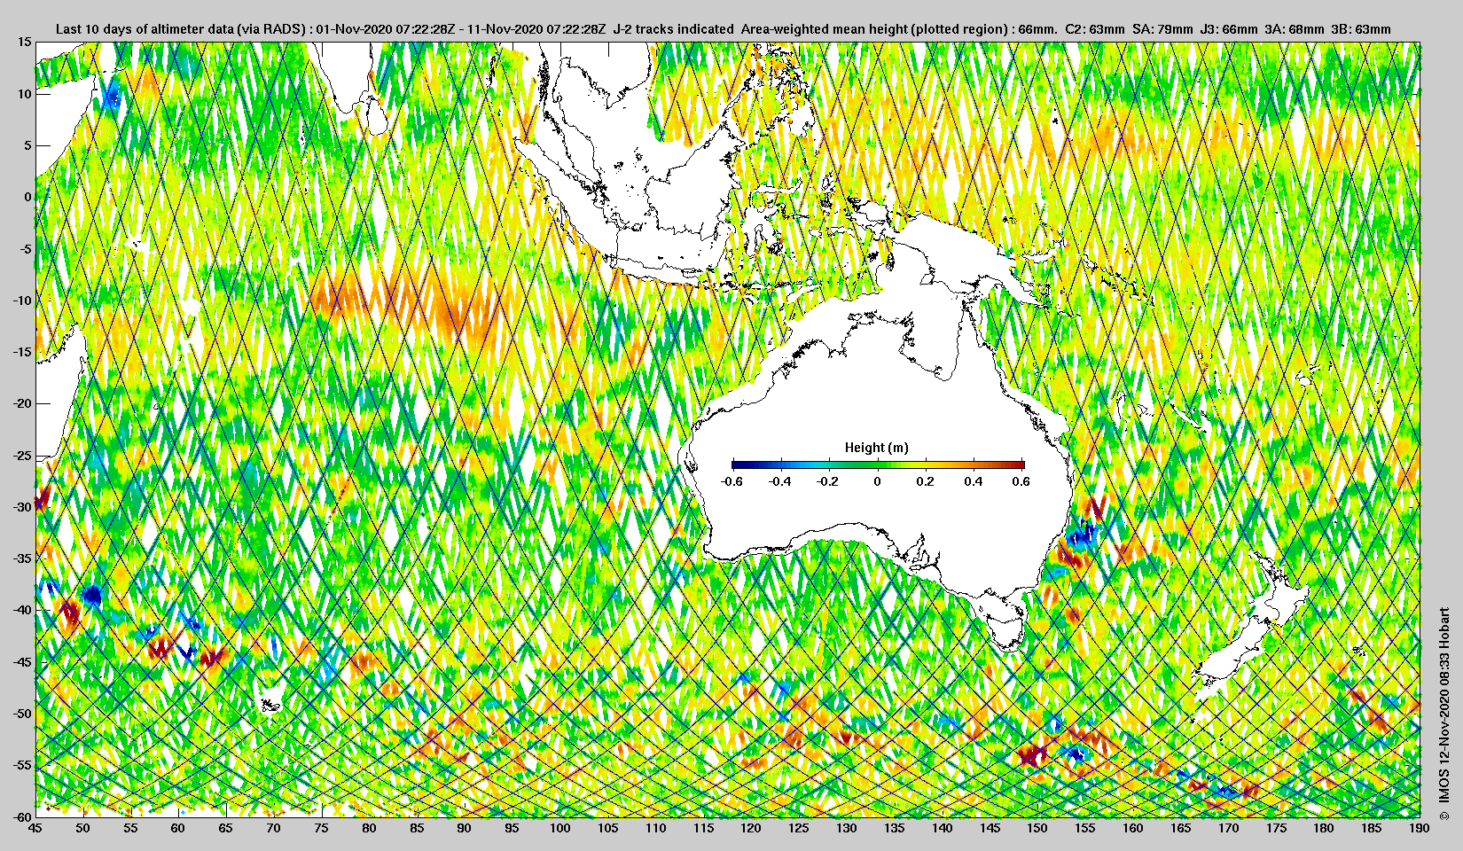
Task: Click the '0.6' colorbar tick label
Action: [1021, 481]
